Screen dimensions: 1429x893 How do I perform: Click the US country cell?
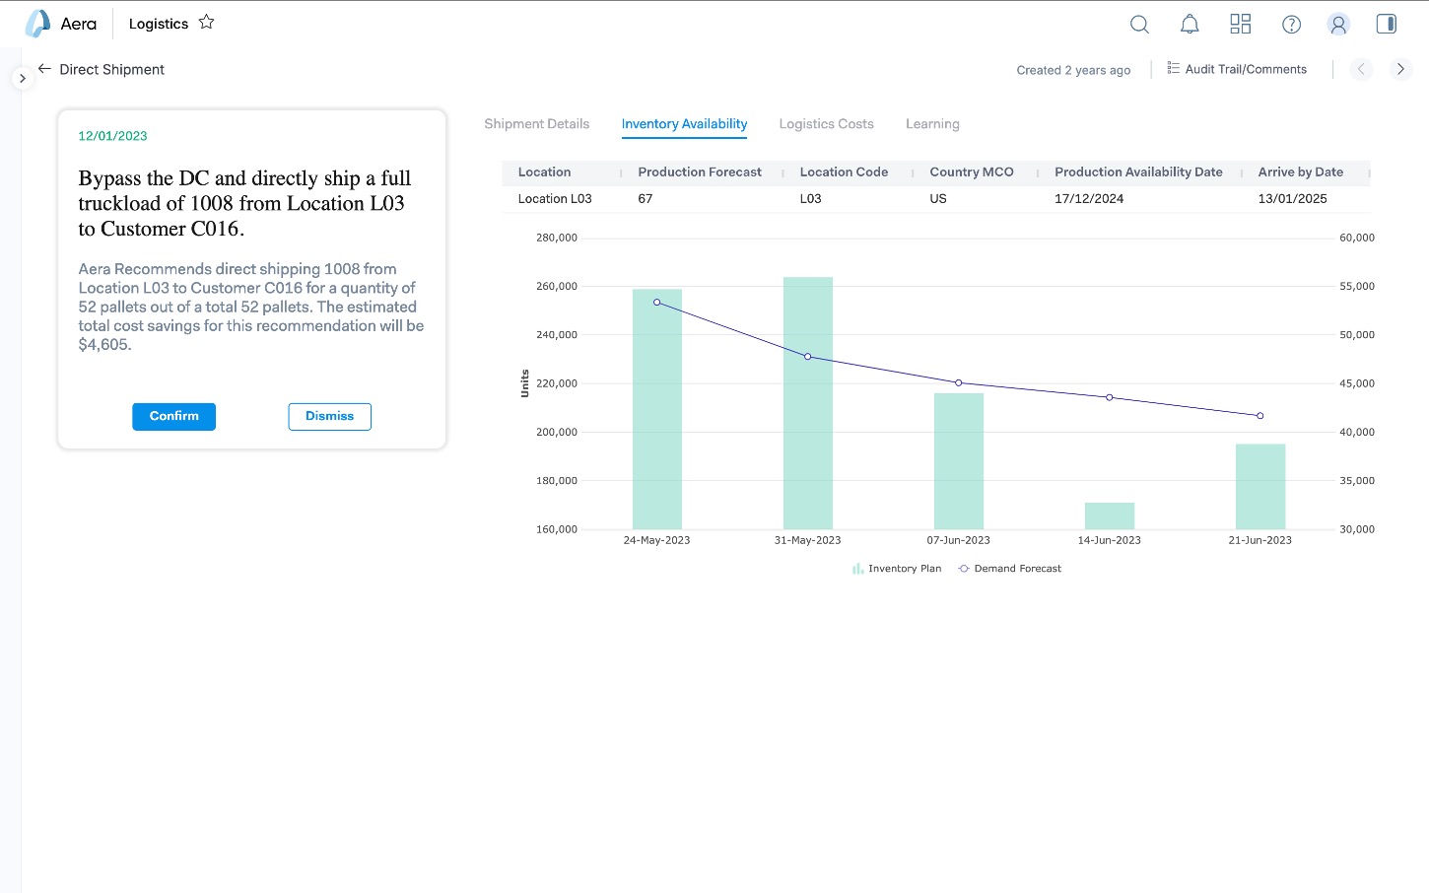coord(938,199)
